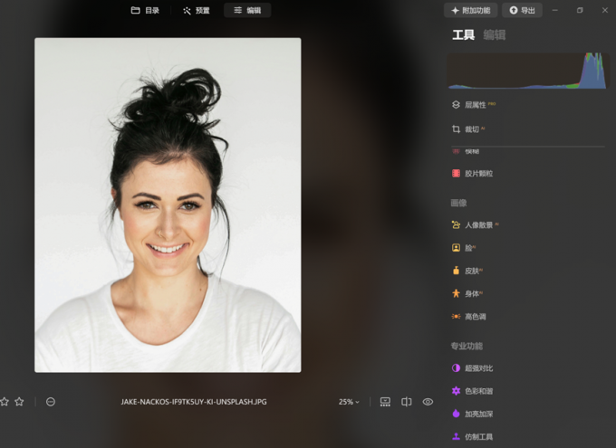Click the rating star next to reject icon
Screen dimensions: 616x448
19,402
